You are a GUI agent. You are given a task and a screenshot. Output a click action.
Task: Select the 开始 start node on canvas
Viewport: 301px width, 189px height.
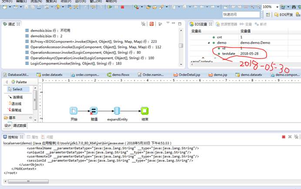(74, 111)
